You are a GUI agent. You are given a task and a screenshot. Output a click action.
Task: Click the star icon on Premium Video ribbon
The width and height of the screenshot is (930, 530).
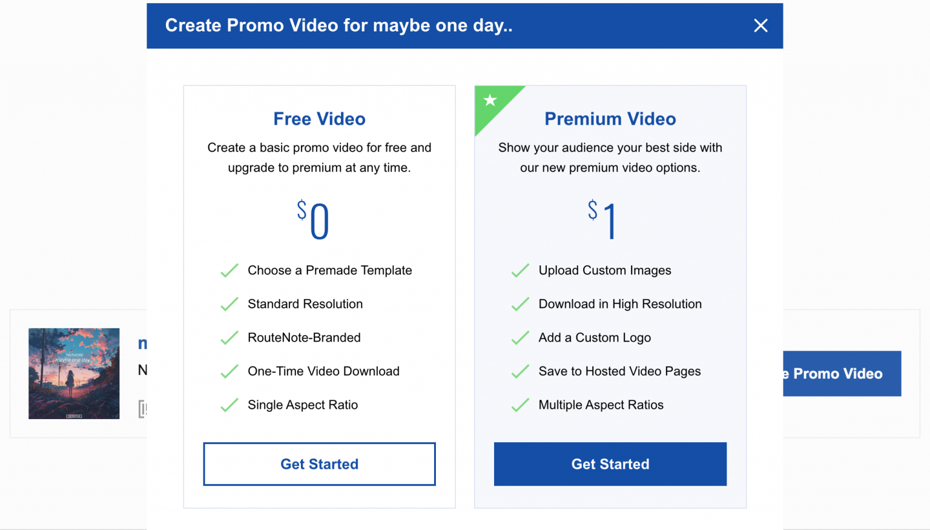point(491,101)
